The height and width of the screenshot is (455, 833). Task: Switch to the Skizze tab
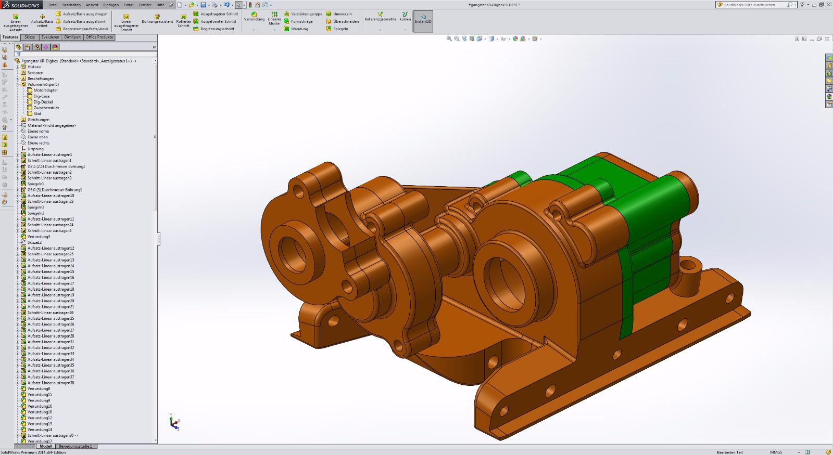[x=30, y=37]
